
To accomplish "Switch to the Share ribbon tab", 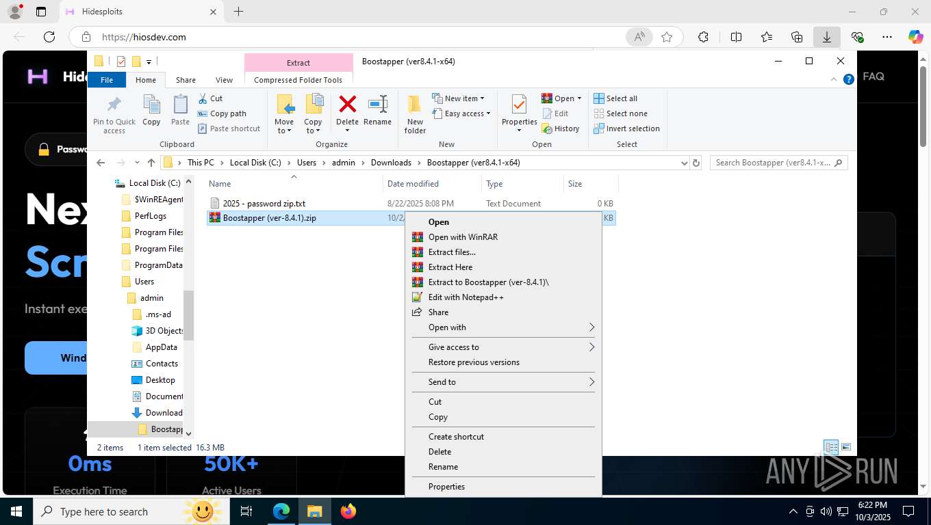I will pyautogui.click(x=186, y=80).
